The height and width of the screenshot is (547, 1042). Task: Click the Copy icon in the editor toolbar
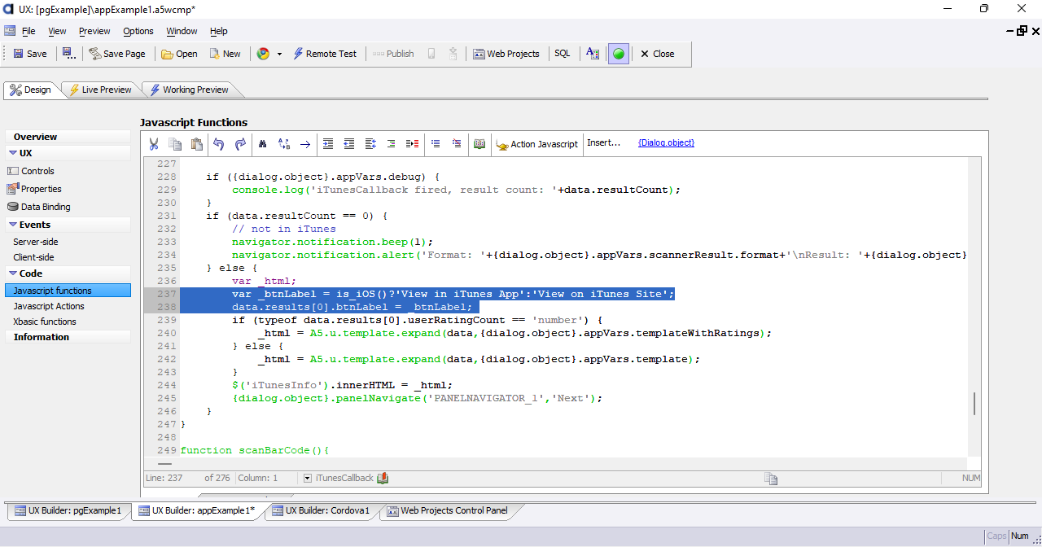pyautogui.click(x=175, y=144)
